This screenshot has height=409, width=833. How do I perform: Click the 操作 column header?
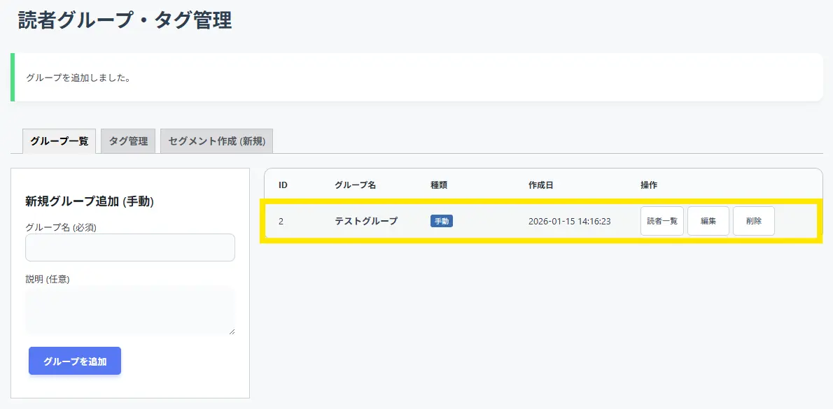649,185
